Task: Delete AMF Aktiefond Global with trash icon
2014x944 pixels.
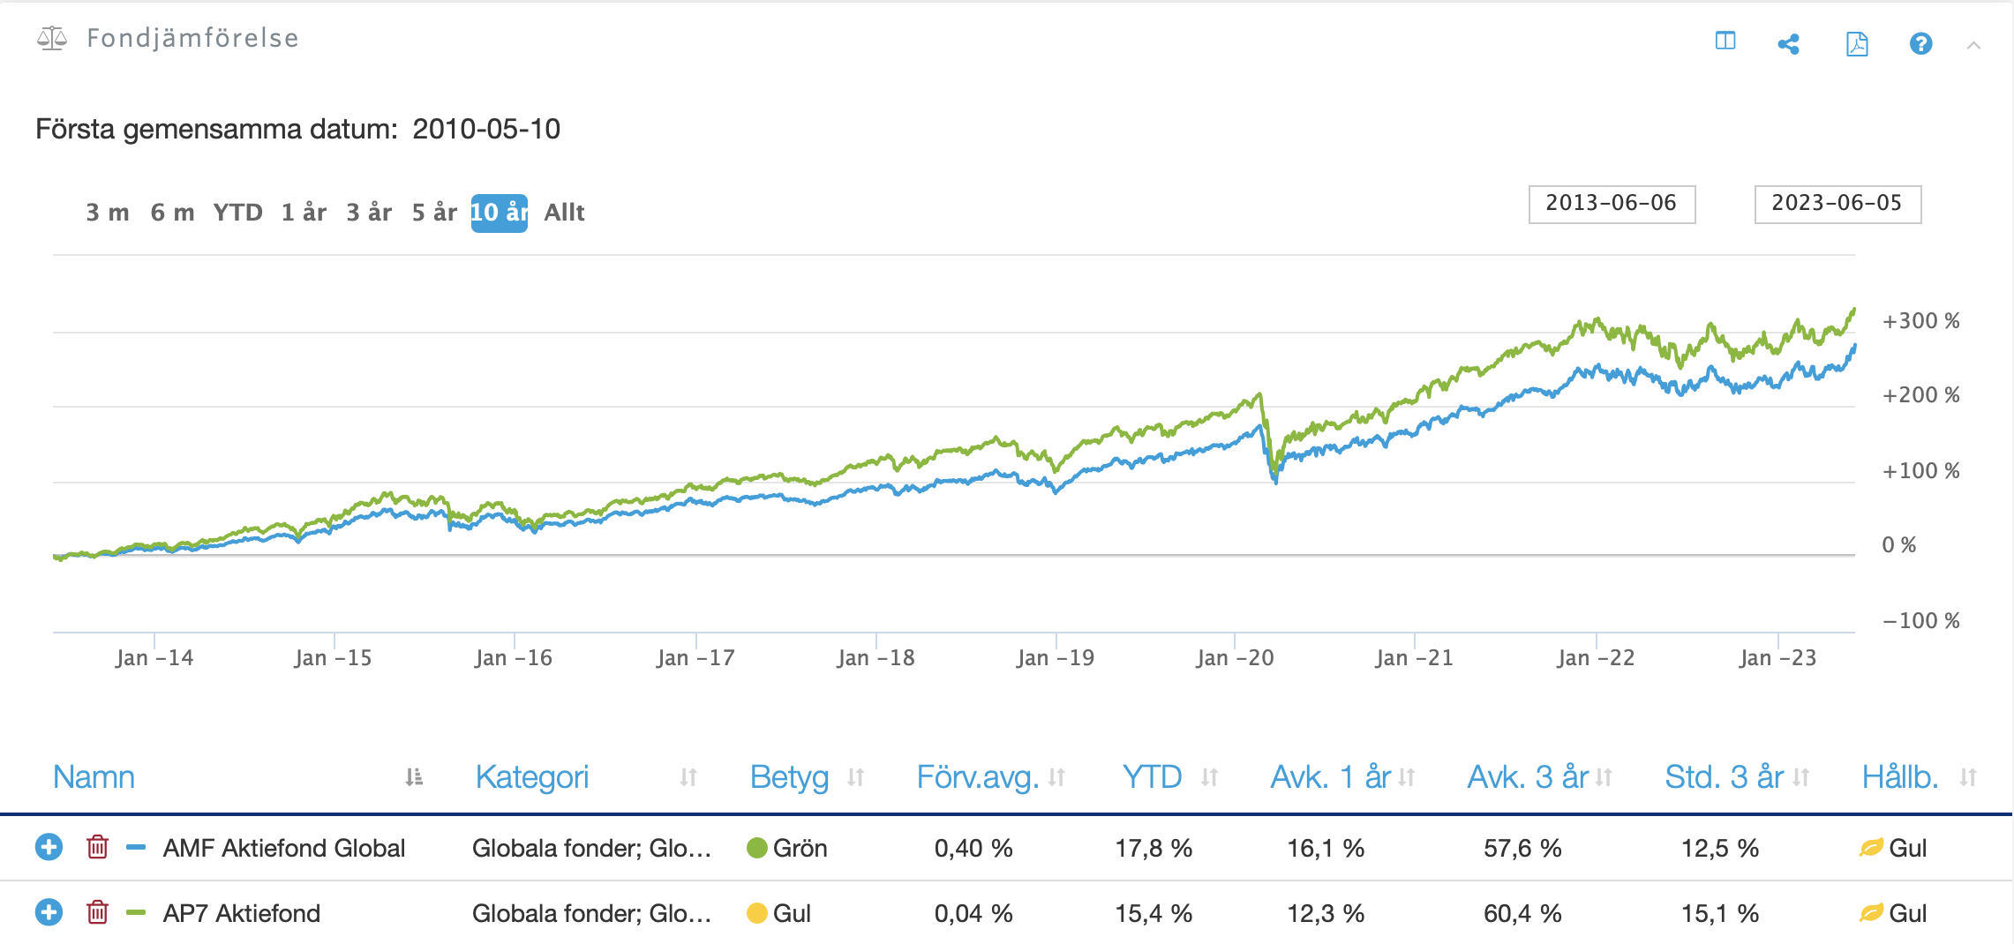Action: [x=97, y=848]
